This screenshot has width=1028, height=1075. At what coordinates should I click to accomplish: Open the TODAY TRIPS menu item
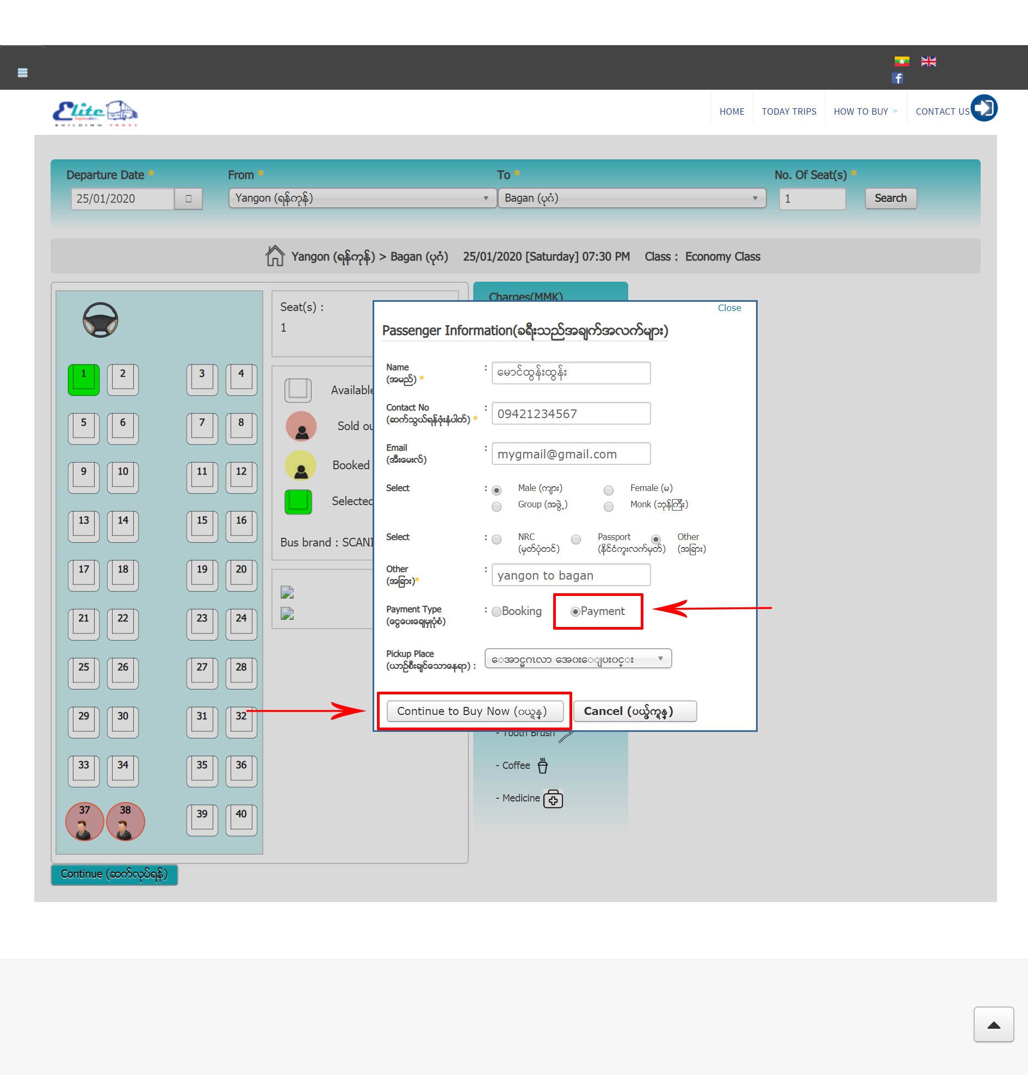789,111
